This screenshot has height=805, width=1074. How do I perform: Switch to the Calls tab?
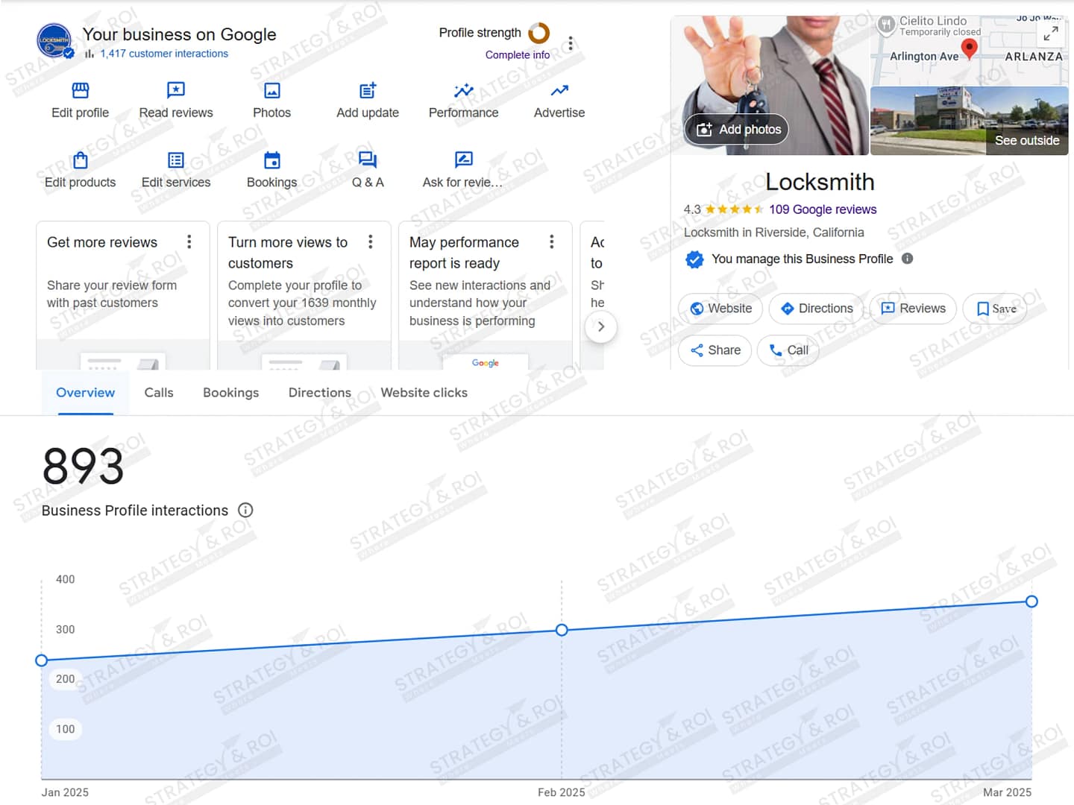(158, 393)
